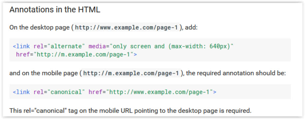This screenshot has width=305, height=119.
Task: Click the '<link' tag opening in the alternate code block
Action: [21, 46]
